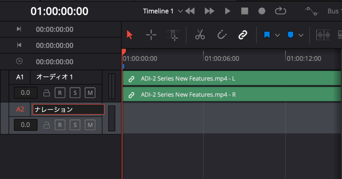Screen dimensions: 342x179
Task: Lock the A1 track with padlock
Action: point(47,93)
